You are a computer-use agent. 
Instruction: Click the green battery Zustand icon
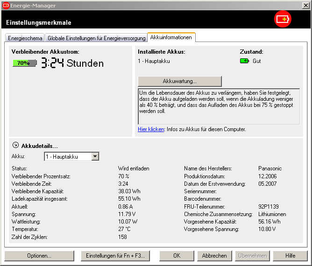coord(245,61)
